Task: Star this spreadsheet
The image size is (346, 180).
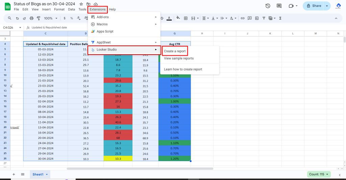Action: 81,4
